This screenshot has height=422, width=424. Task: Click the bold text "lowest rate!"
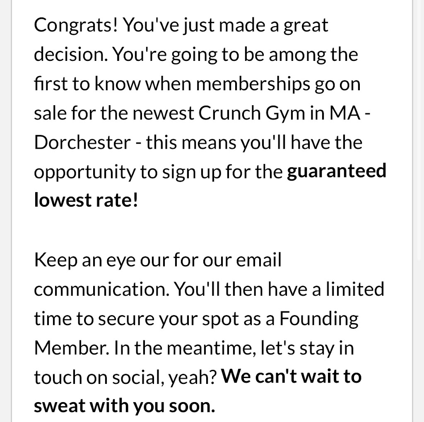tap(86, 200)
